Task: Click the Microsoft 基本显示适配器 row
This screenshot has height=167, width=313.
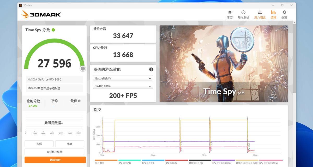Action: click(x=54, y=88)
